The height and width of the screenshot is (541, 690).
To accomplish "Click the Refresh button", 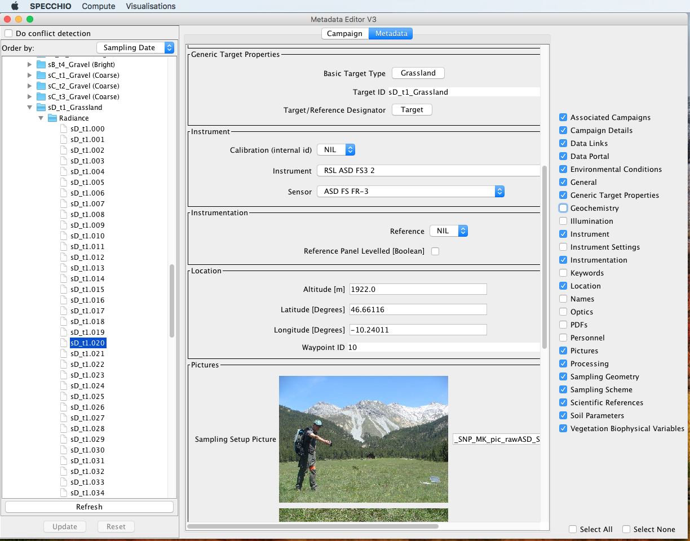I will pyautogui.click(x=89, y=507).
